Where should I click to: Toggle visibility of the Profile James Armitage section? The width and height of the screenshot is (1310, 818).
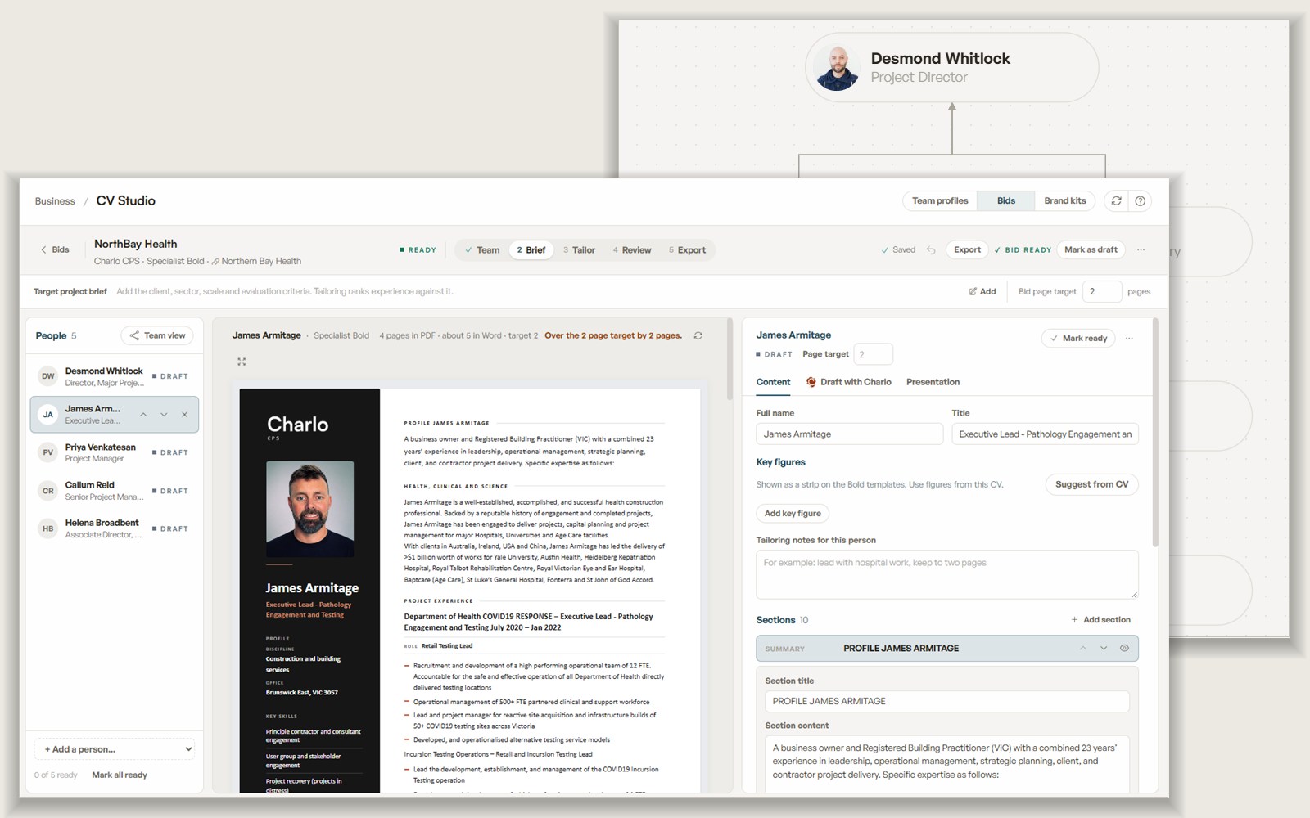[x=1124, y=649]
